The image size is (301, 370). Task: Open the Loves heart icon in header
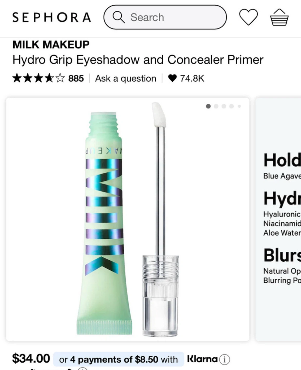click(x=248, y=17)
